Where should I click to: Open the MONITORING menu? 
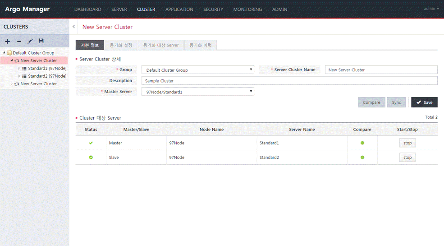click(x=247, y=9)
